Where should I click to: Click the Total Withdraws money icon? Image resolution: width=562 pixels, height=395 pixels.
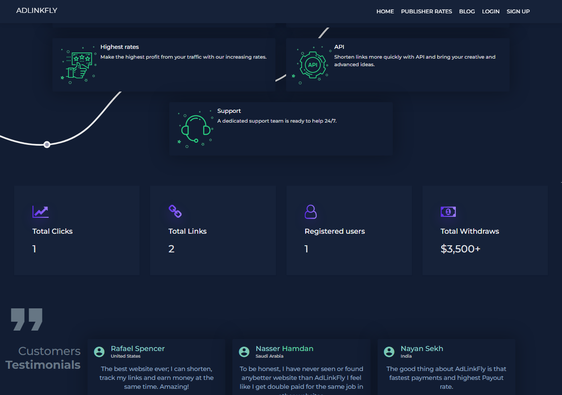448,212
